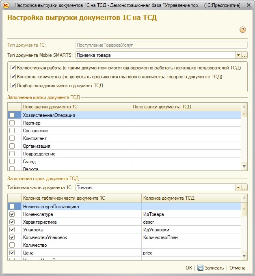
Task: Close the settings dialog window
Action: (x=249, y=5)
